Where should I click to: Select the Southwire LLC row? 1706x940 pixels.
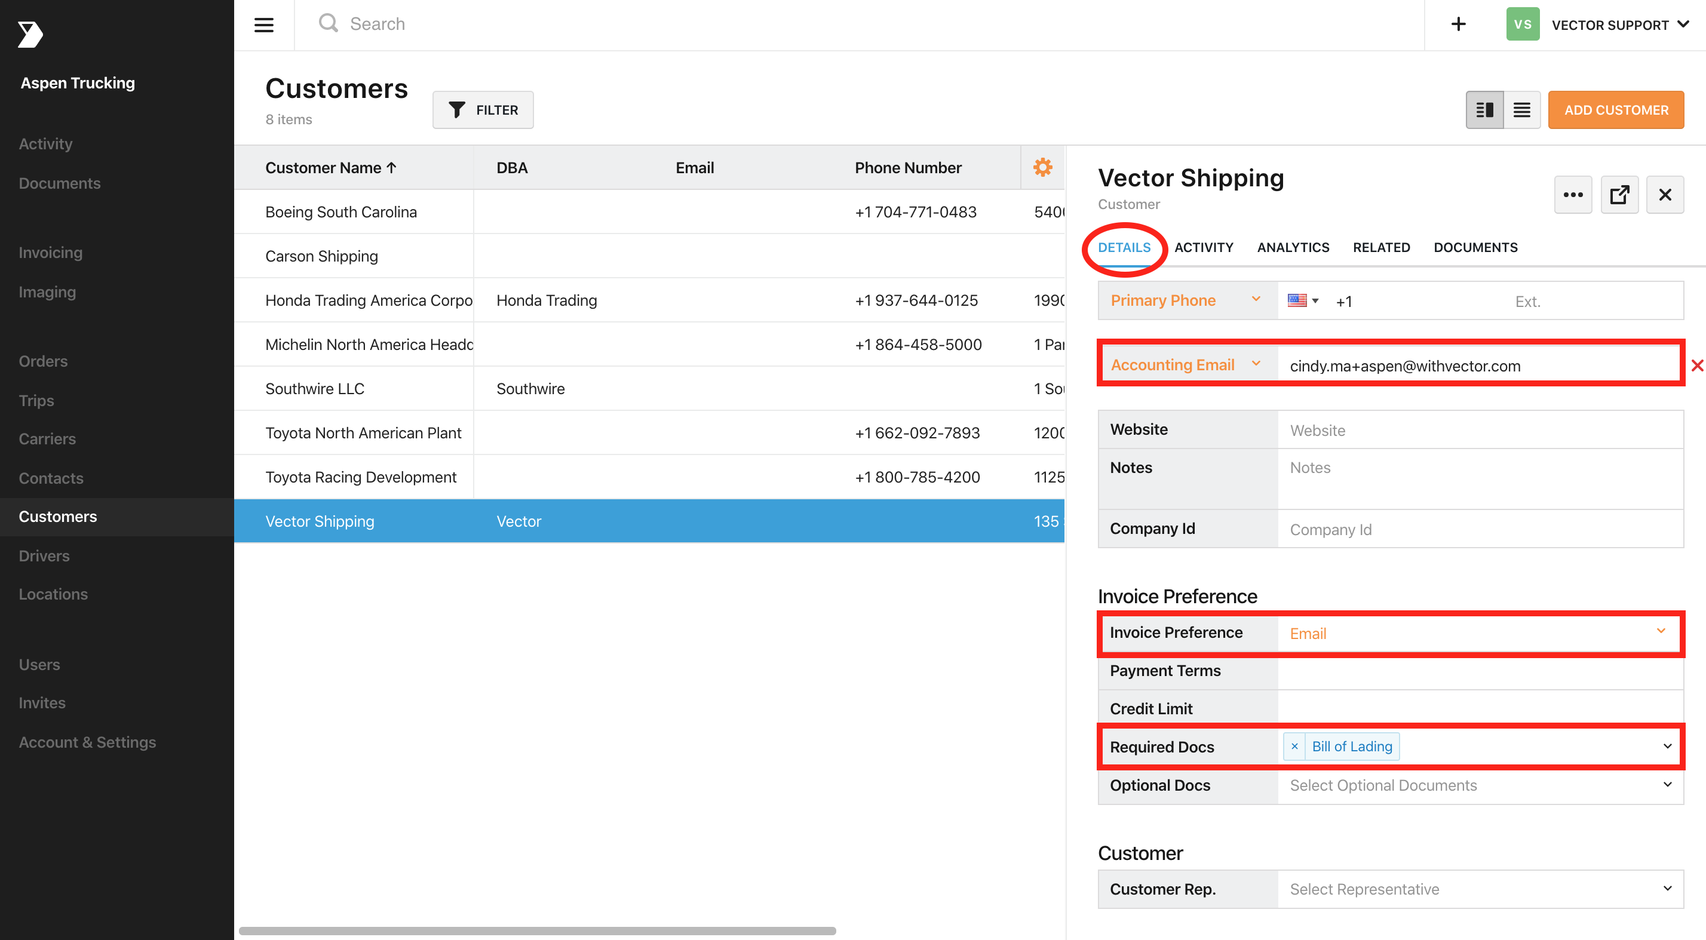coord(649,389)
